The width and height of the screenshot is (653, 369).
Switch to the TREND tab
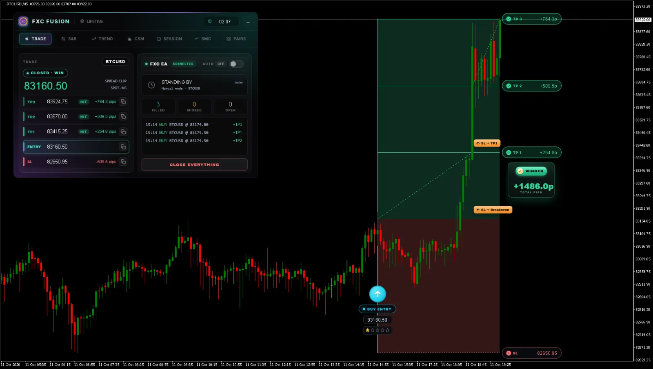tap(102, 39)
